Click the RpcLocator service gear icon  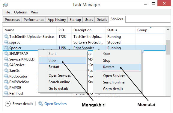point(6,76)
